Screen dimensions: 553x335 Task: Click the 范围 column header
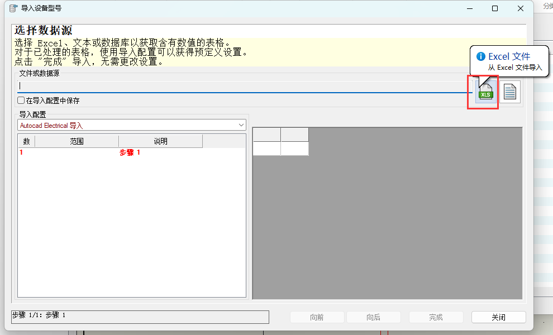pyautogui.click(x=76, y=141)
